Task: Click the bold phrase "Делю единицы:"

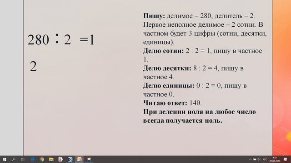Action: click(x=169, y=86)
